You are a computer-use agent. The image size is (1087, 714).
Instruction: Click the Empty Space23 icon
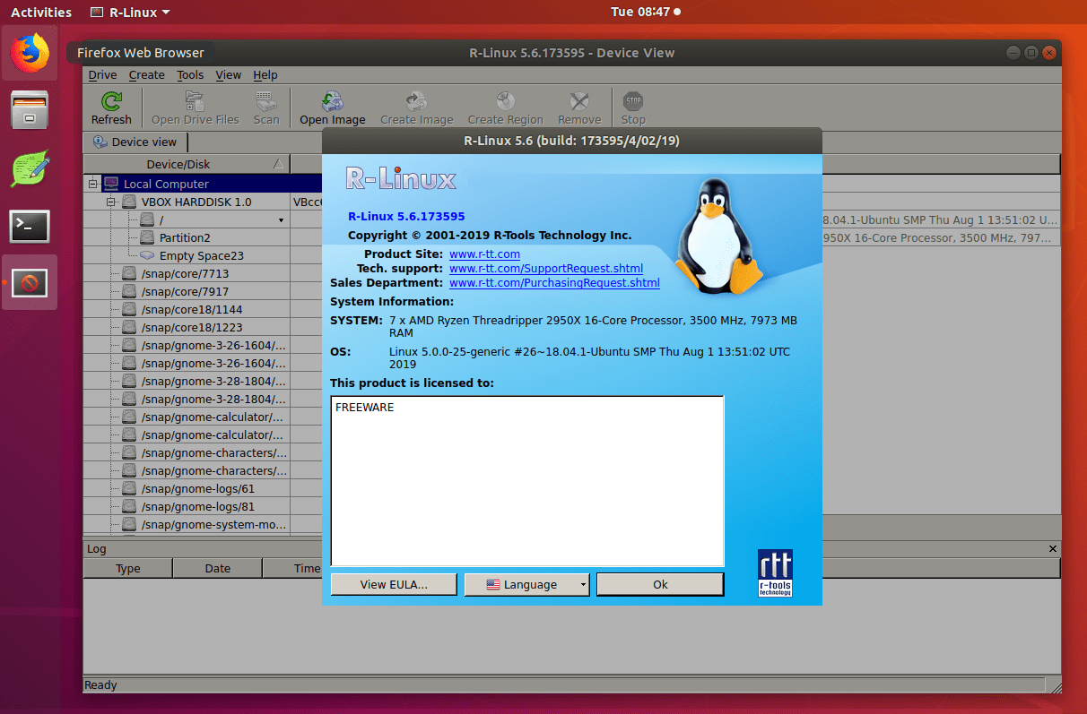(147, 255)
